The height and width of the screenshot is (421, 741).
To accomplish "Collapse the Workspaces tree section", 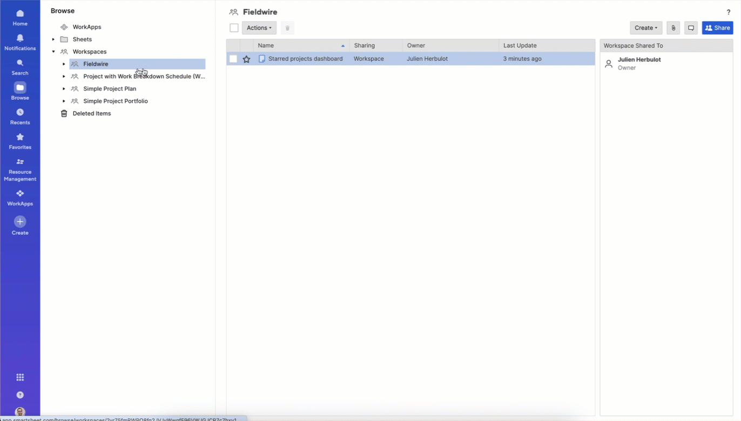I will click(x=53, y=51).
